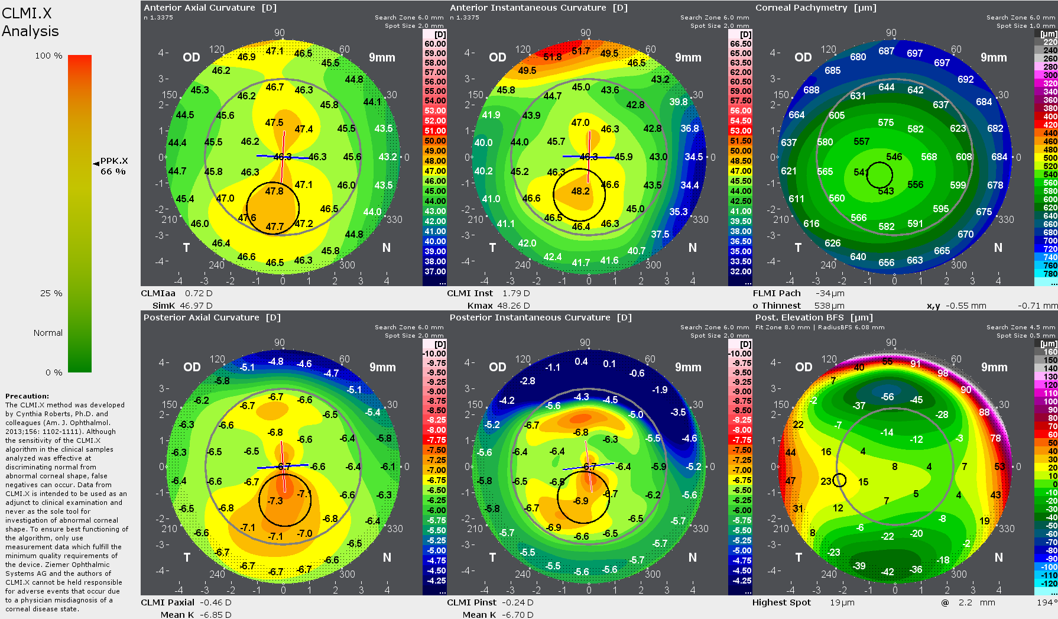Pick the -4.25 swatch in Posterior Instantaneous legend
Viewport: 1058px width, 619px height.
[x=740, y=581]
